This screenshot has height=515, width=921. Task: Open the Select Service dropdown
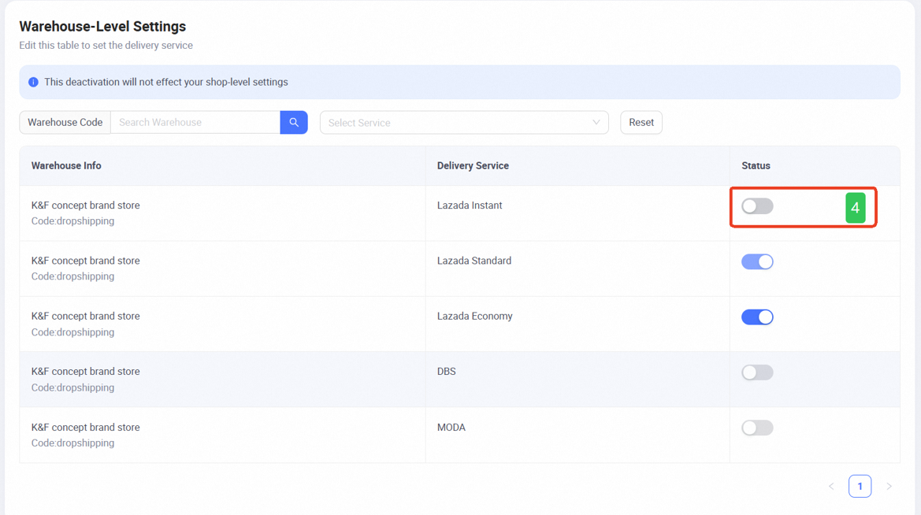pyautogui.click(x=464, y=122)
